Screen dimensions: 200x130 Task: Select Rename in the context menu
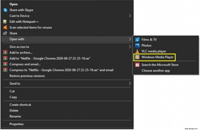click(x=15, y=116)
